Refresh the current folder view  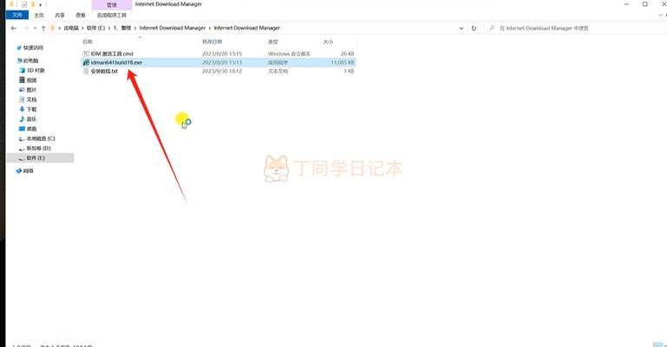click(474, 28)
